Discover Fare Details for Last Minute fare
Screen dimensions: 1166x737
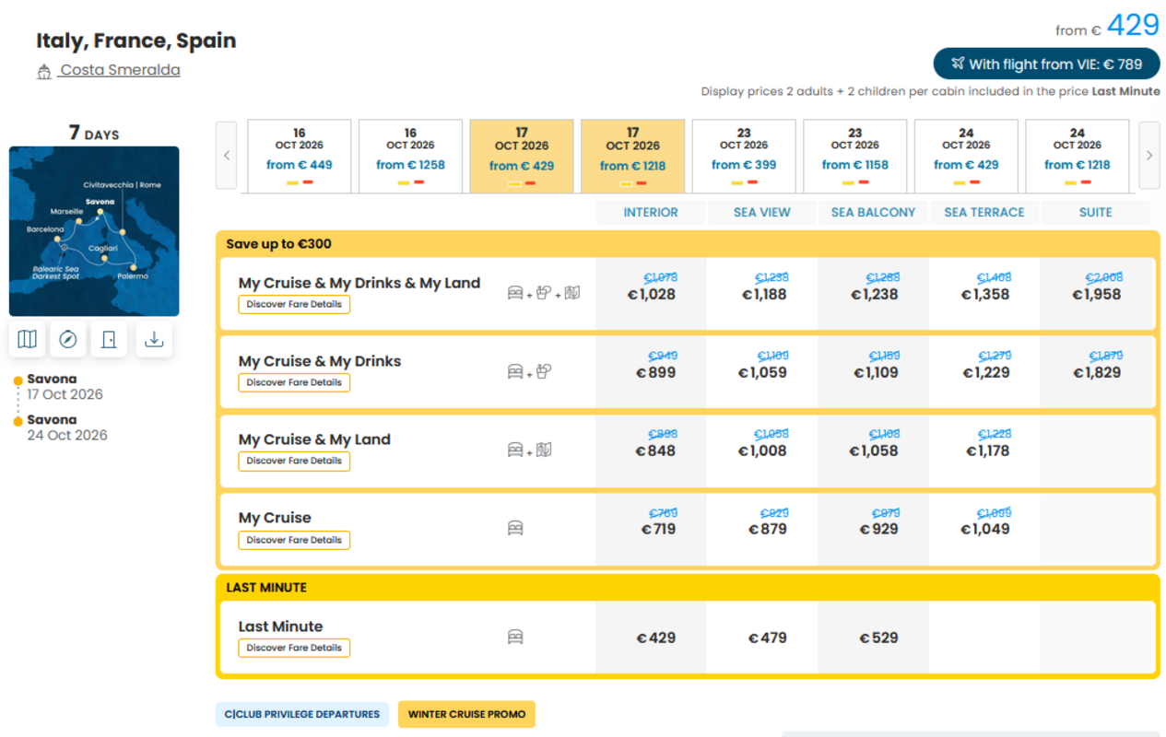294,648
